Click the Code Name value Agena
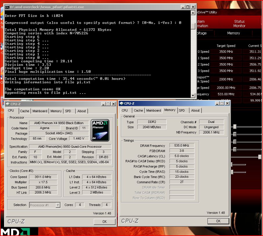The image size is (263, 236). [45, 128]
